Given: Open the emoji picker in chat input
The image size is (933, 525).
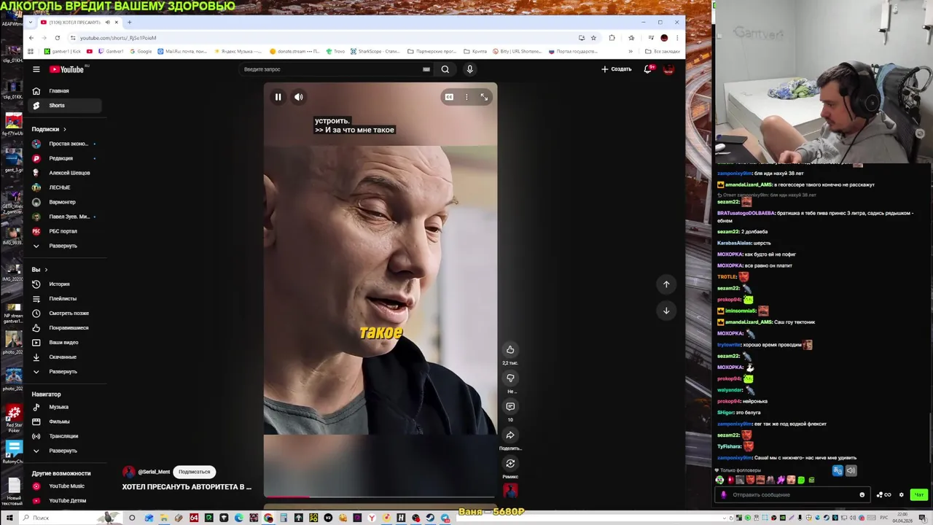Looking at the screenshot, I should point(862,495).
